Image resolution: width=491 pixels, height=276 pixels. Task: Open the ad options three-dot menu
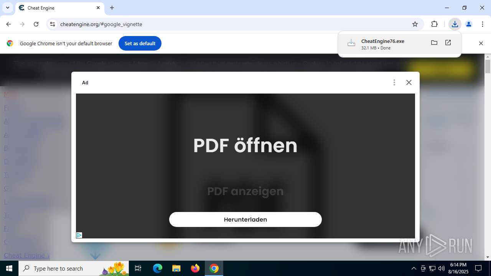tap(394, 82)
